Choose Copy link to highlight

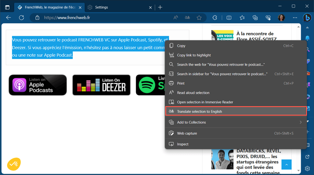194,55
